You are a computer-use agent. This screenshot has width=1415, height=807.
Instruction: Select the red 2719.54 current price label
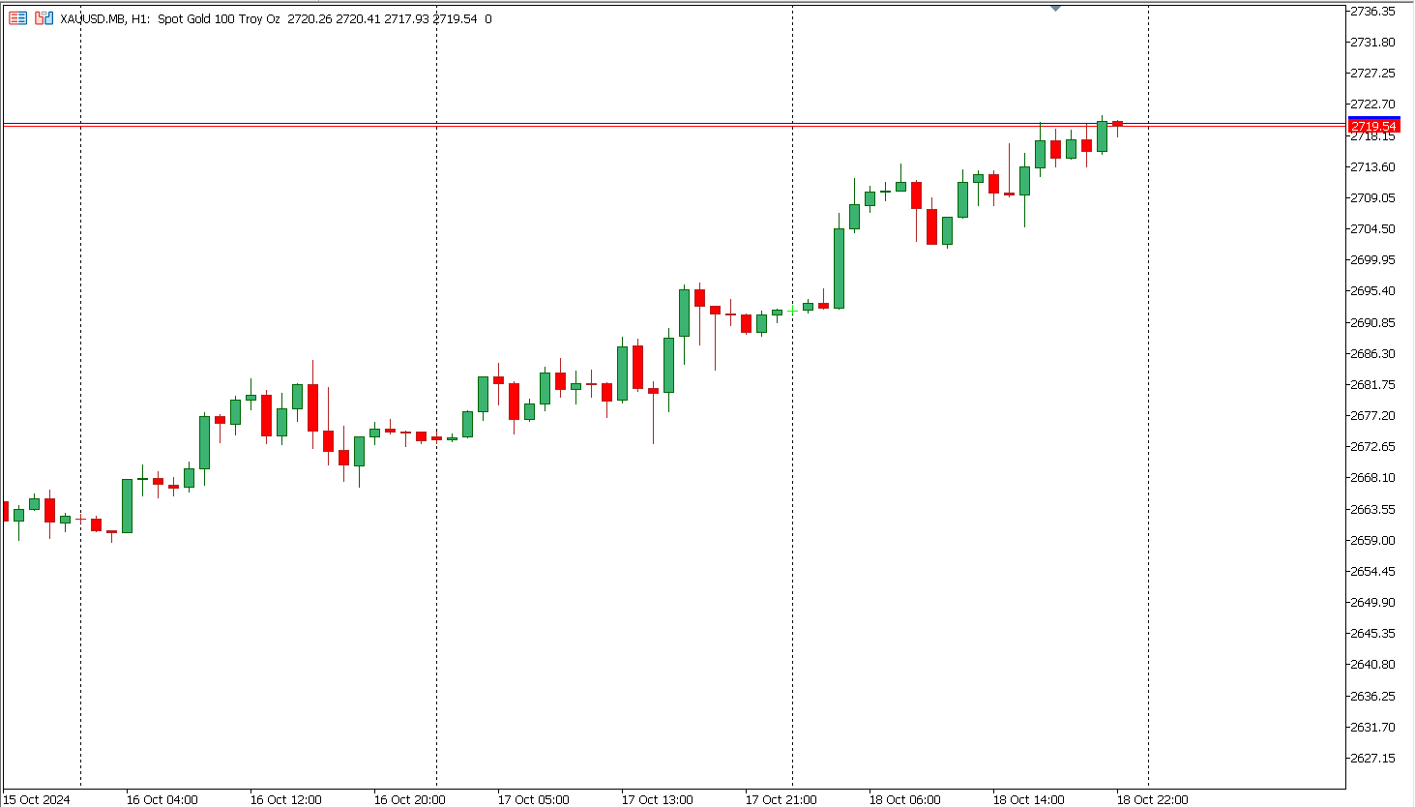pos(1372,127)
